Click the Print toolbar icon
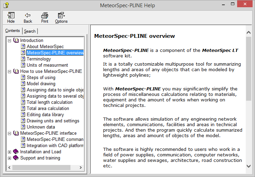This screenshot has height=177, width=255. [x=45, y=18]
